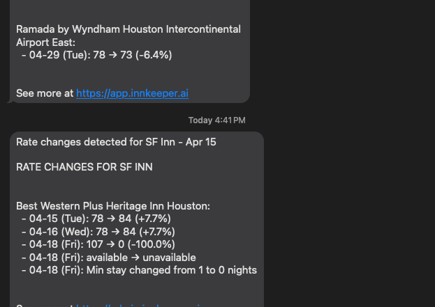
Task: Click the 'Rate changes detected for SF Inn' line
Action: tap(116, 142)
